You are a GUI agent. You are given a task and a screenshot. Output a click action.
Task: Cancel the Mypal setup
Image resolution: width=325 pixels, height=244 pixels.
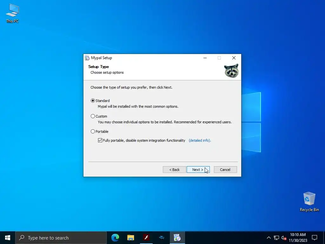tap(225, 170)
